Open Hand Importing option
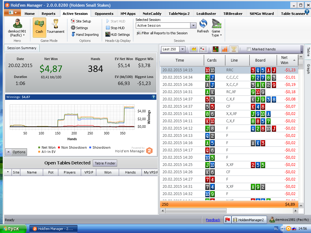This screenshot has height=233, width=311. [85, 35]
